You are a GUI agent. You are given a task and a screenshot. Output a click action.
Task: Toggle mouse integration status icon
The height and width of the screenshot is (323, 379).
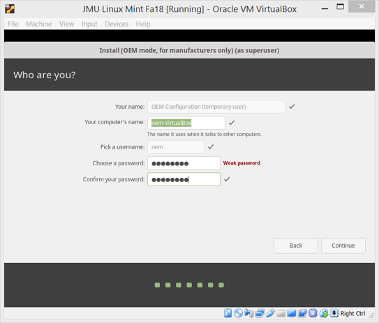(x=324, y=313)
